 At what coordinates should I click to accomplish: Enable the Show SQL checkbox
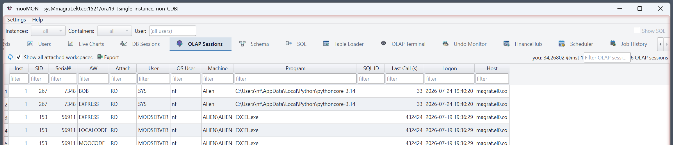pyautogui.click(x=637, y=31)
